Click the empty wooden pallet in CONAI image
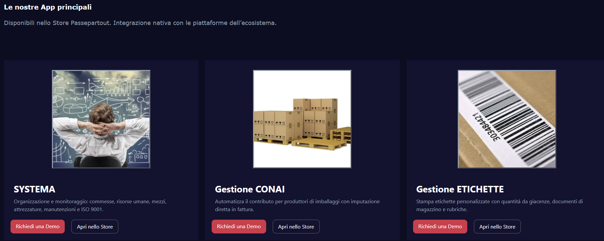Image resolution: width=604 pixels, height=241 pixels. [341, 135]
